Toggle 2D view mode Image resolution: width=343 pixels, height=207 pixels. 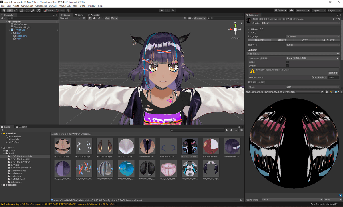pos(84,18)
